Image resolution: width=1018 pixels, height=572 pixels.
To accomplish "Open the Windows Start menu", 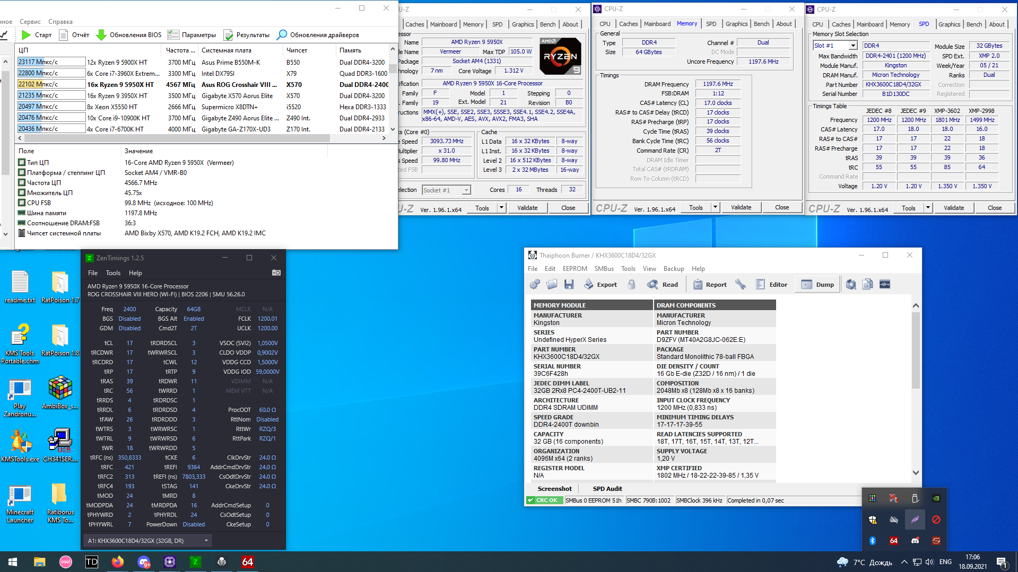I will tap(13, 562).
